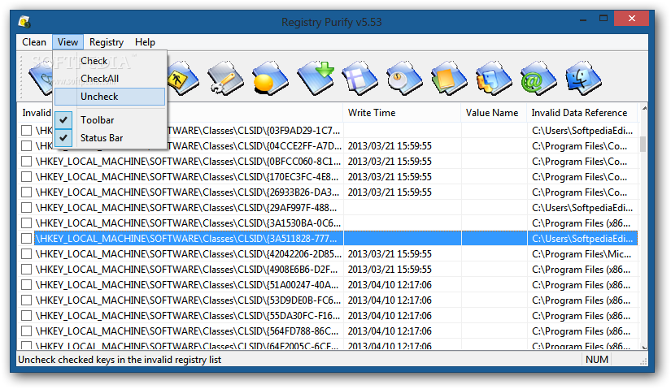Tick checkbox for CLSID {42042206-2D85 row
Image resolution: width=671 pixels, height=389 pixels.
click(x=27, y=253)
